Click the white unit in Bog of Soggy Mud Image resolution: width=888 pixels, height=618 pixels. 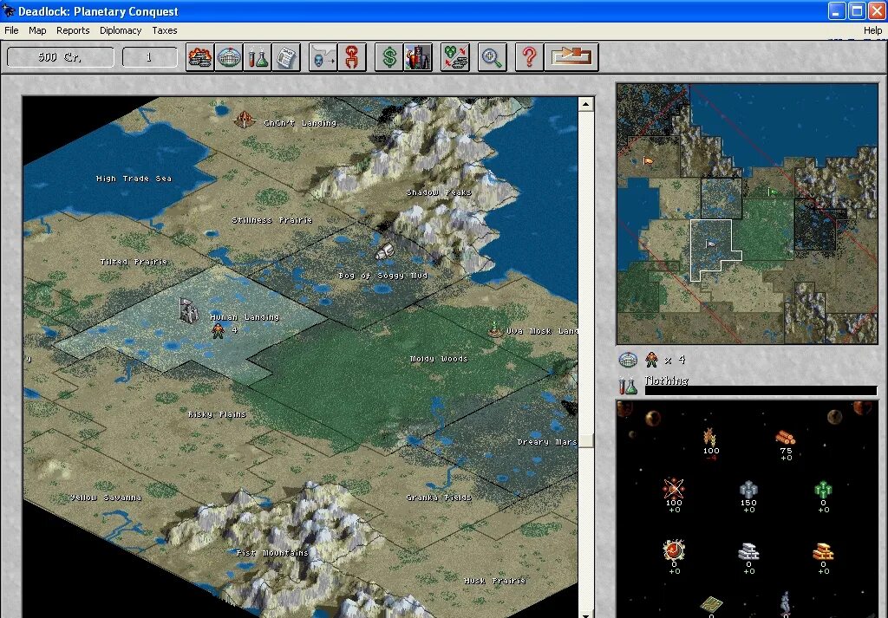coord(384,251)
